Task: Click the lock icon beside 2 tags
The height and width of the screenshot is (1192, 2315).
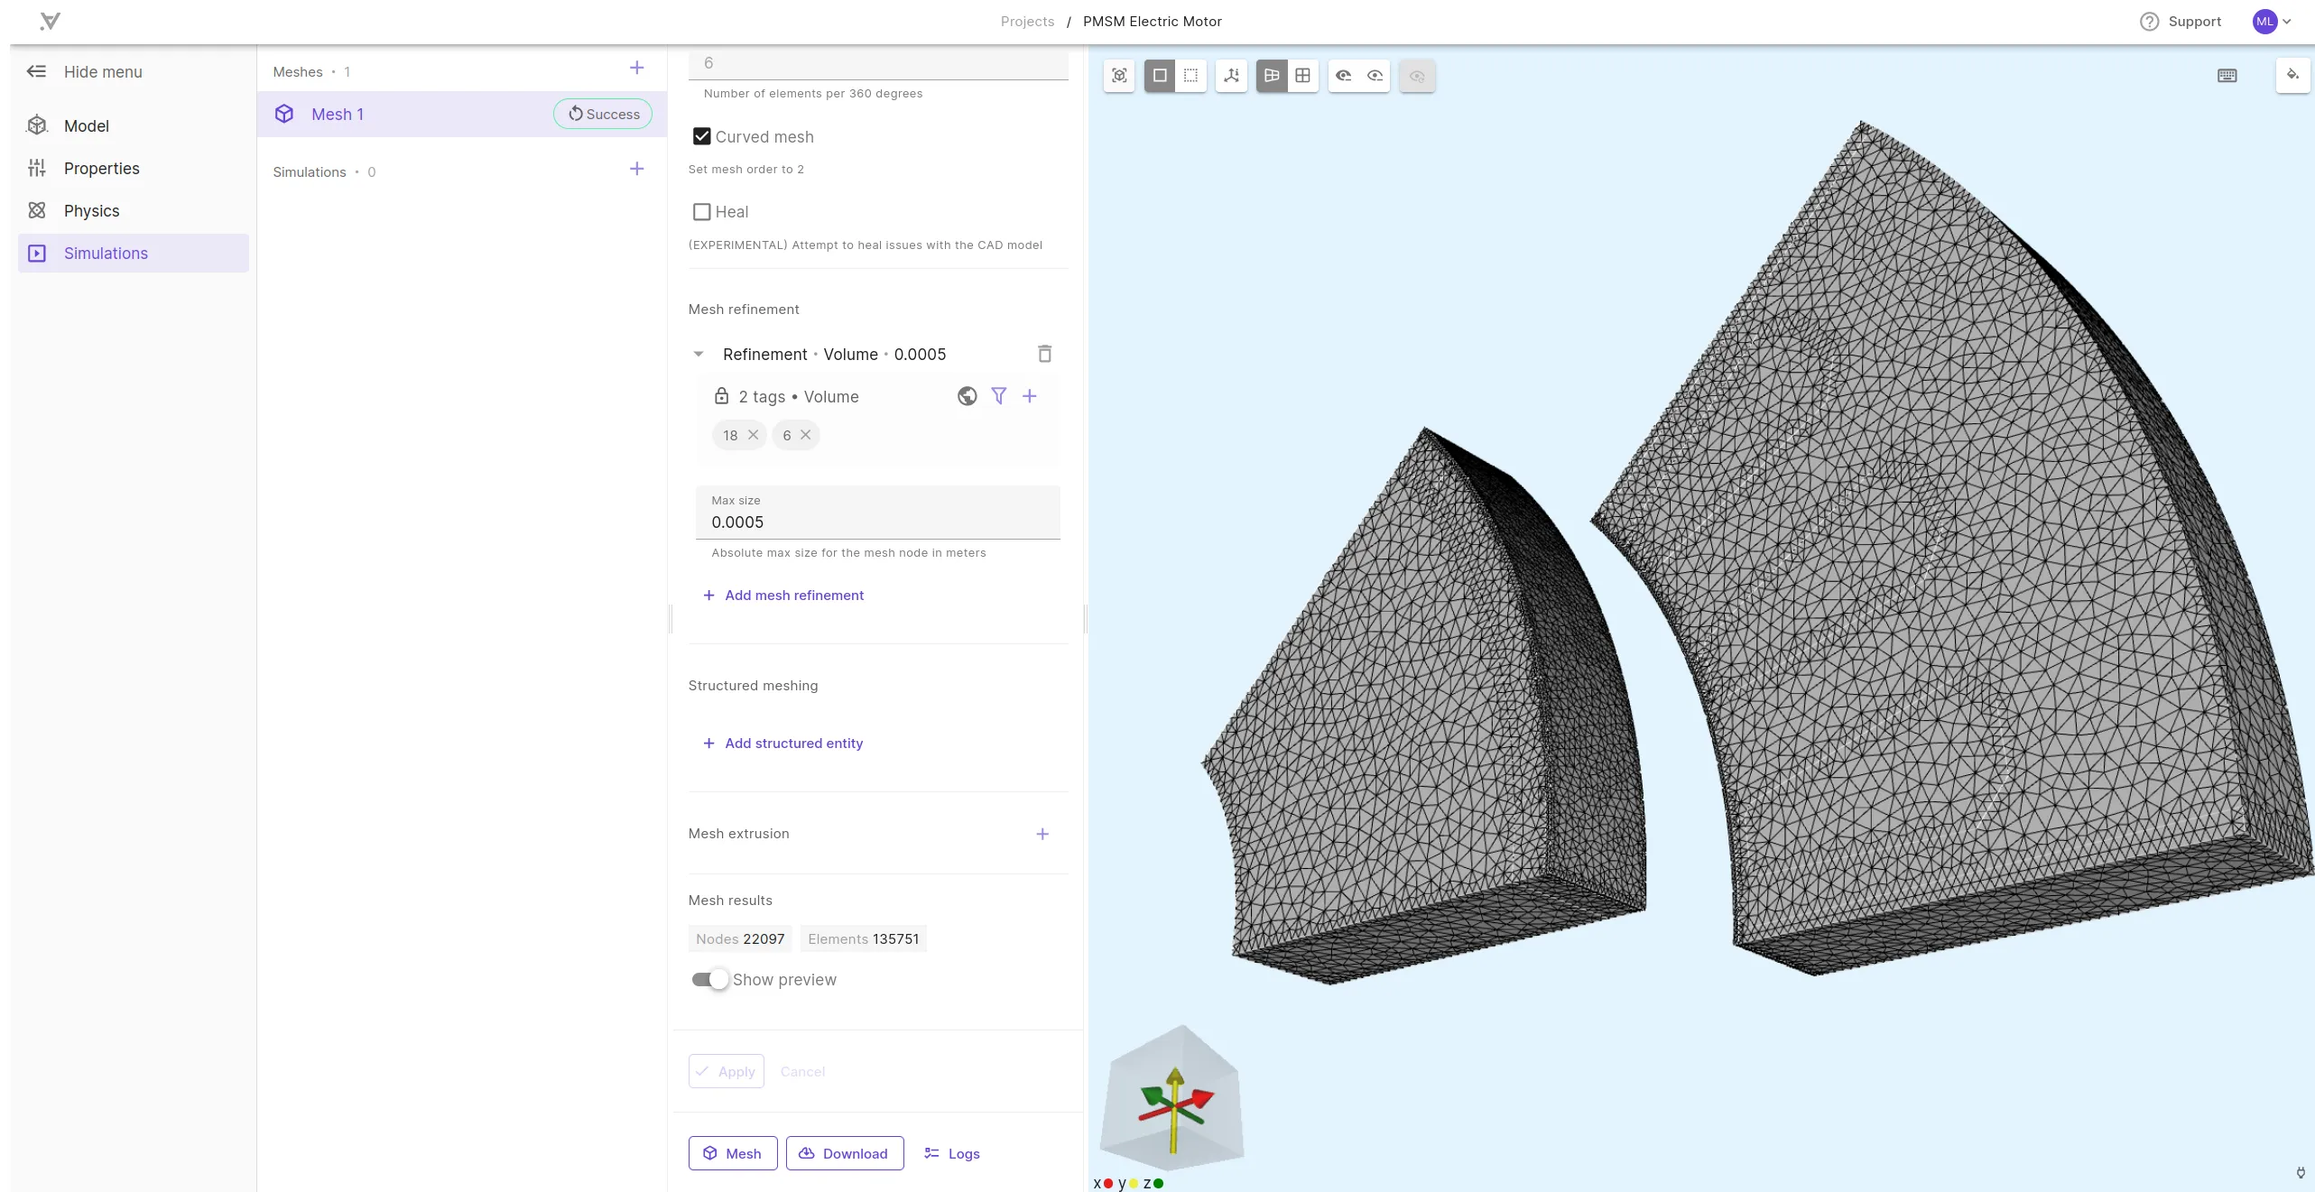Action: coord(721,396)
